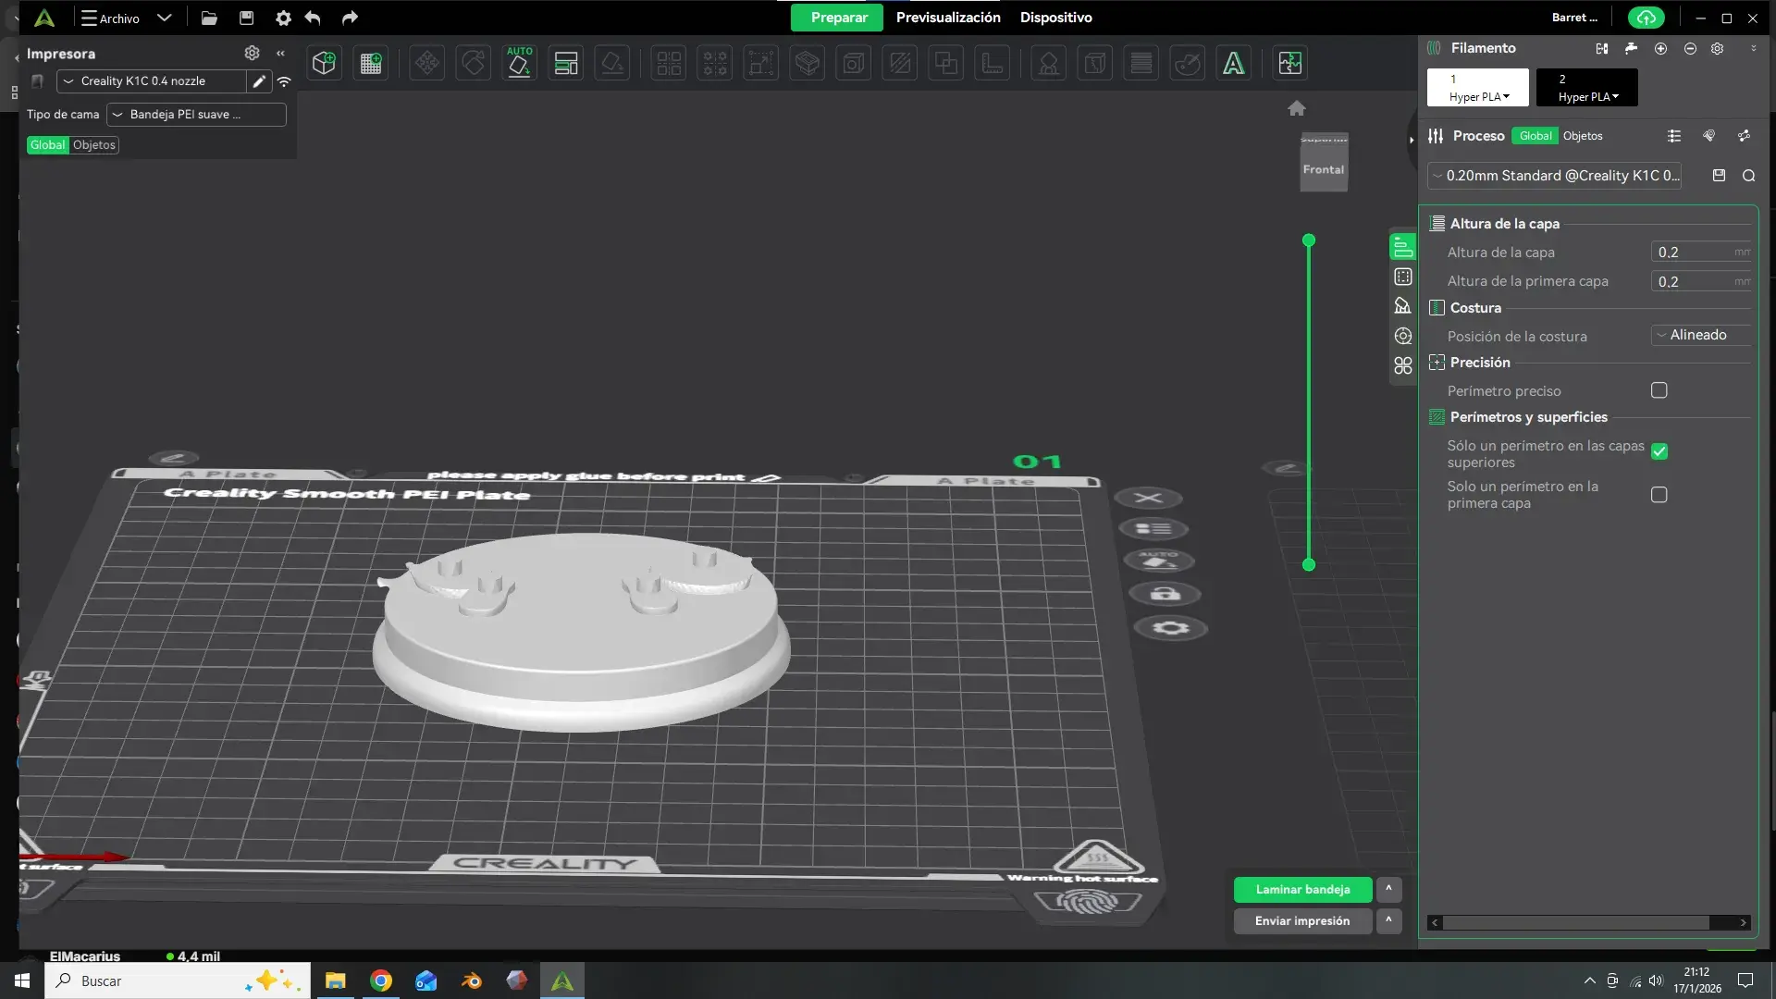Open the Archivo menu

111,18
